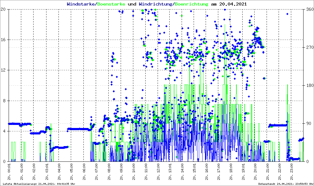Image resolution: width=314 pixels, height=186 pixels.
Task: Click time label '20. 05:00'
Action: click(x=71, y=172)
